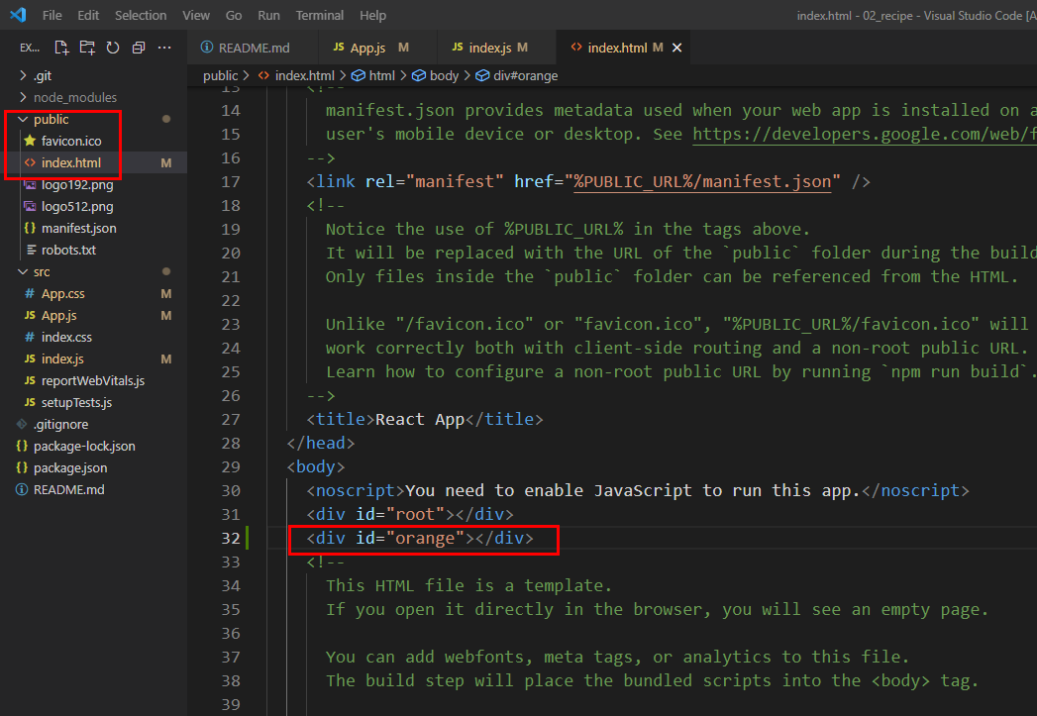Open the View menu
The width and height of the screenshot is (1037, 716).
coord(196,15)
